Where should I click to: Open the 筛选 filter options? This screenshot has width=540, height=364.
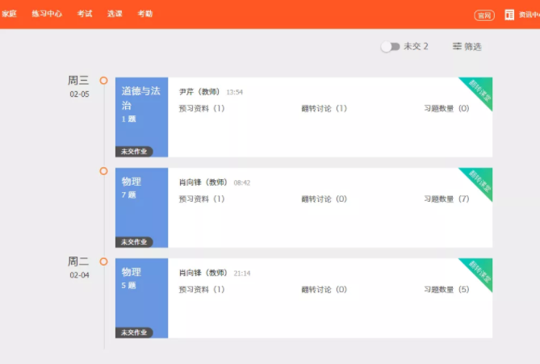tap(467, 47)
